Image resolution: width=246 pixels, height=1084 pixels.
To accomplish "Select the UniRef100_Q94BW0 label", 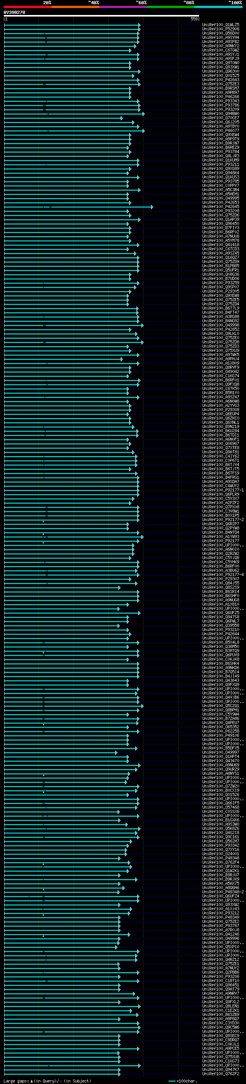I will pyautogui.click(x=221, y=113).
